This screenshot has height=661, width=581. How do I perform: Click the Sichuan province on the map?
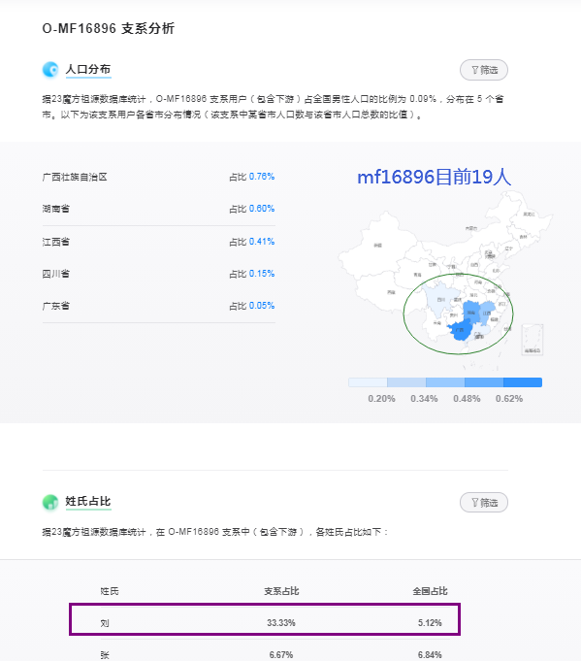pos(439,299)
